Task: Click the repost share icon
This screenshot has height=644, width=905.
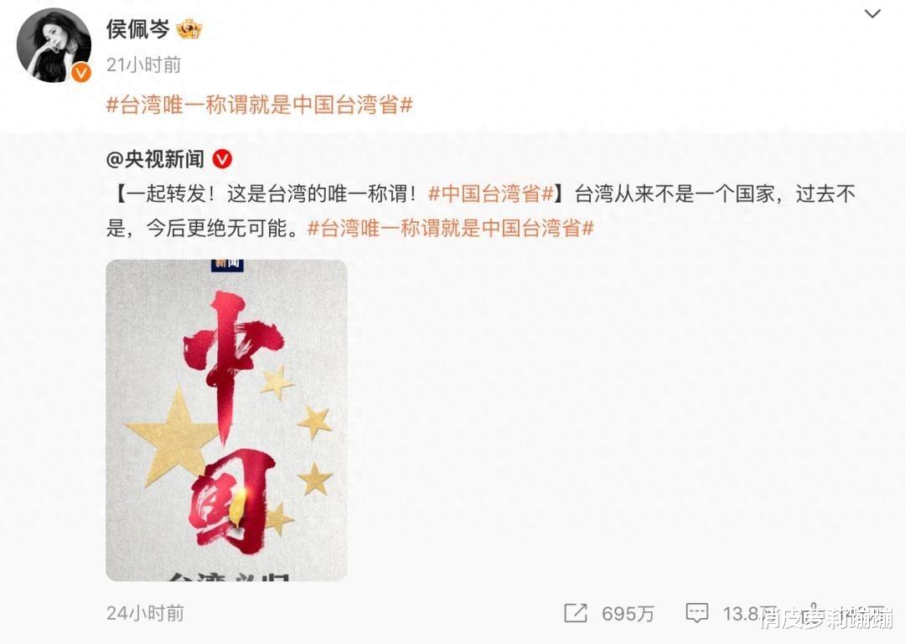Action: click(x=575, y=613)
